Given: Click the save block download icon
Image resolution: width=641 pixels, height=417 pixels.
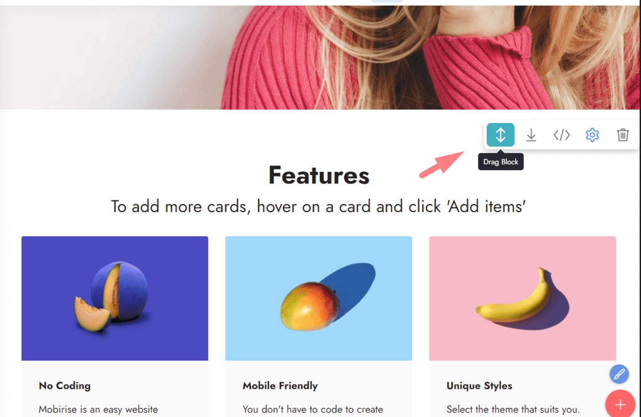Looking at the screenshot, I should [x=531, y=135].
